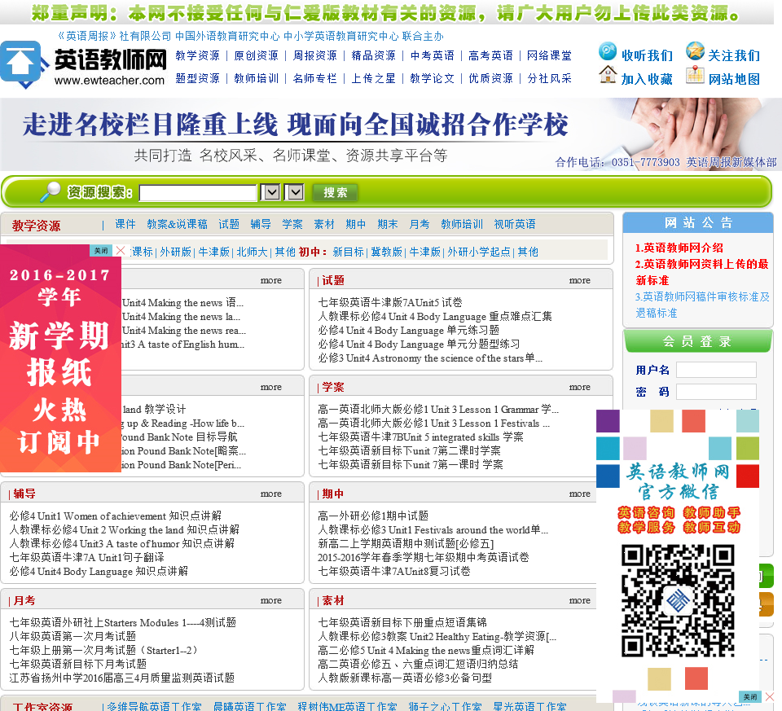This screenshot has height=711, width=782.
Task: Click more in the 辅导 section
Action: click(270, 494)
